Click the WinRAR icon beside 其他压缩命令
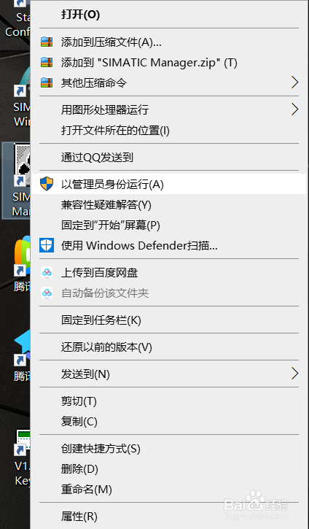Image resolution: width=309 pixels, height=529 pixels. tap(47, 82)
